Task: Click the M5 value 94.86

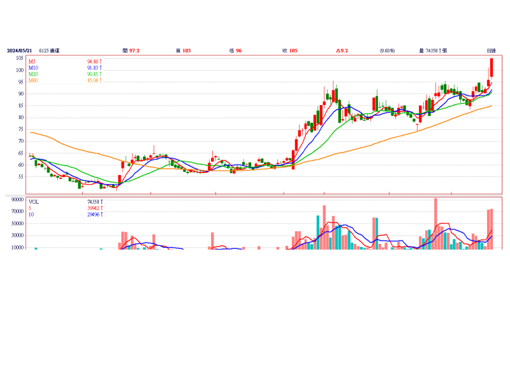Action: click(x=94, y=61)
